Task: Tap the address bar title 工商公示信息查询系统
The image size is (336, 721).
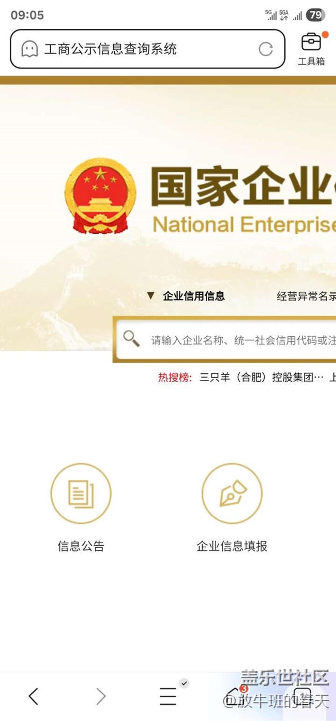Action: [x=110, y=49]
